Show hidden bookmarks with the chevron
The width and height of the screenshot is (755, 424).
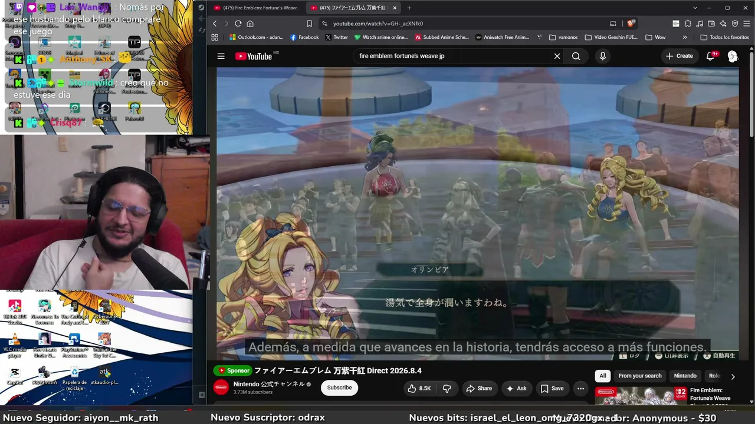(x=685, y=37)
